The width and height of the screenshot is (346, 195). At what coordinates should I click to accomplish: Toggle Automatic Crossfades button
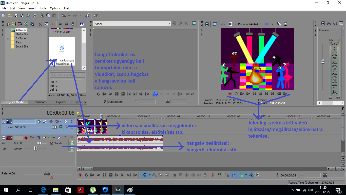pyautogui.click(x=234, y=175)
